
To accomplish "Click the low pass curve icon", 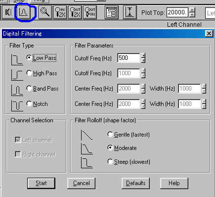I will tap(17, 59).
